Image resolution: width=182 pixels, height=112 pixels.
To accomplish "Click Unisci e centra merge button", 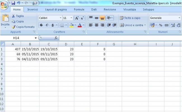I will pos(132,25).
